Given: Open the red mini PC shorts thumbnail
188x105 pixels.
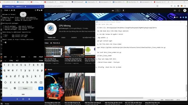Looking at the screenshot, I should point(54,87).
